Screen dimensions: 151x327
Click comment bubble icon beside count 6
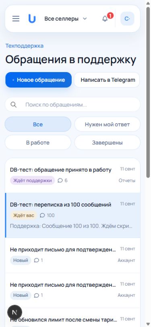60,180
